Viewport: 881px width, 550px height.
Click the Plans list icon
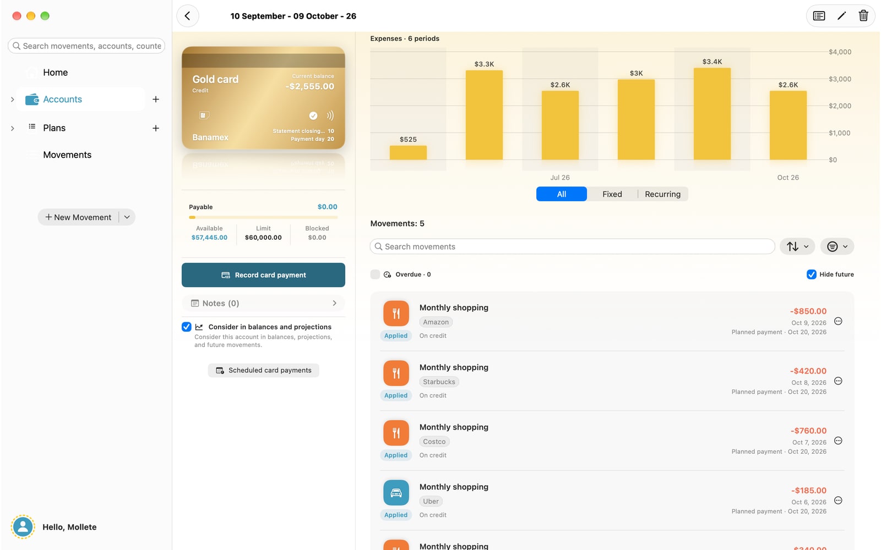[x=32, y=127]
